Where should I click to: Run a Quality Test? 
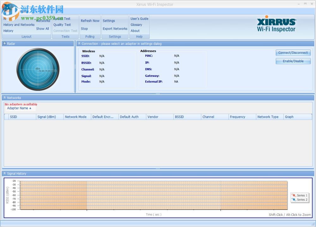[62, 25]
